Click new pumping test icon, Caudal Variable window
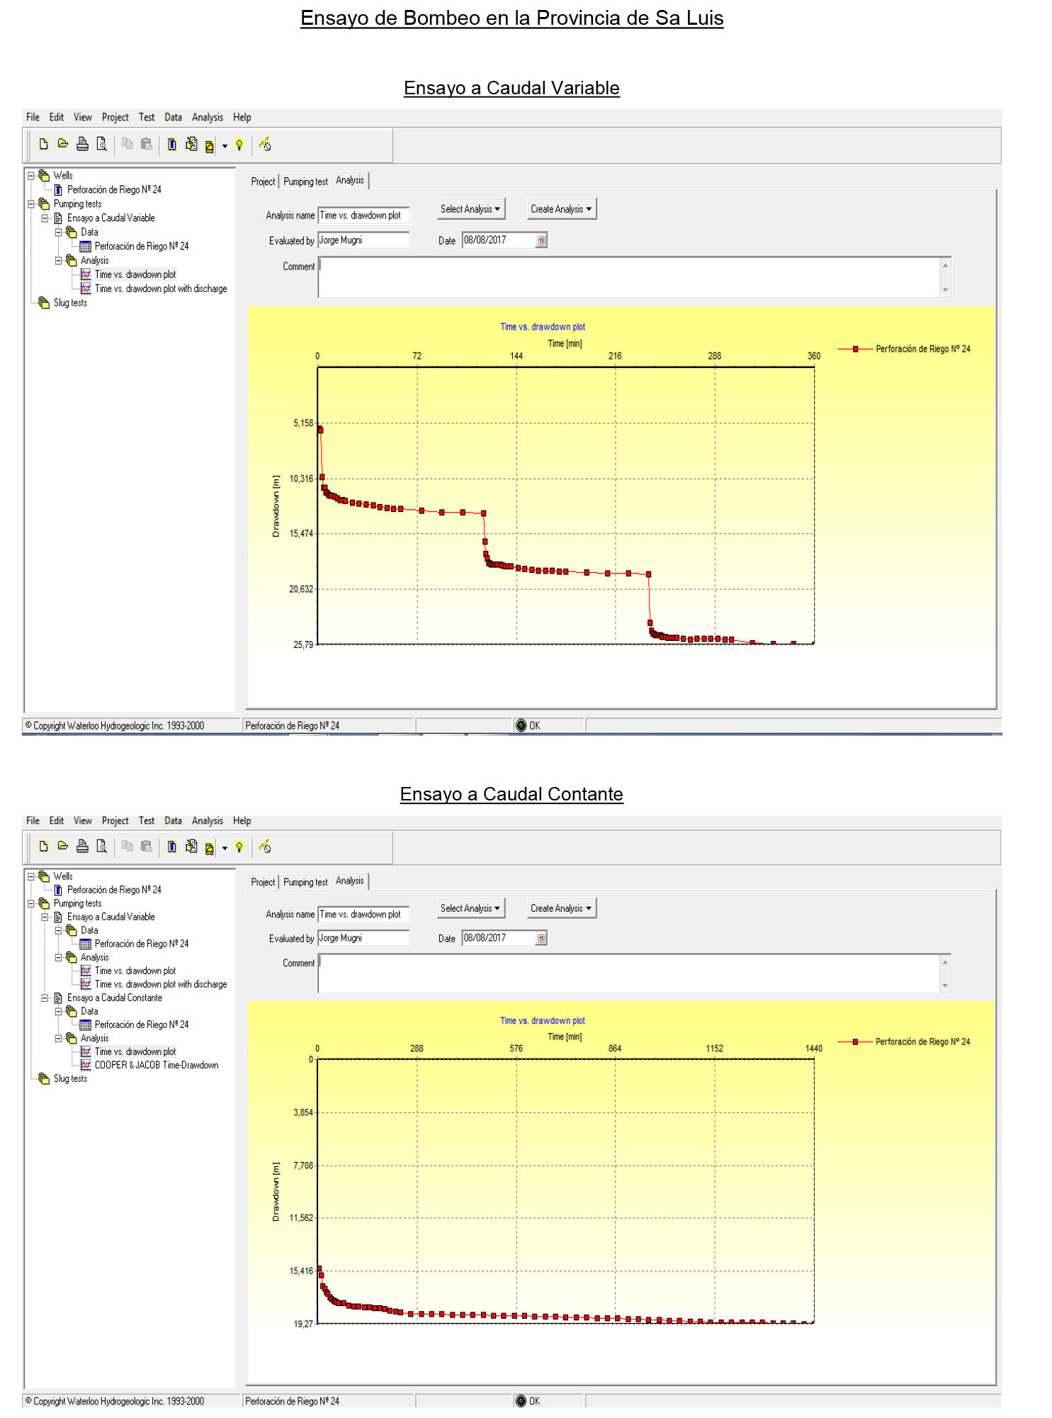 coord(191,145)
